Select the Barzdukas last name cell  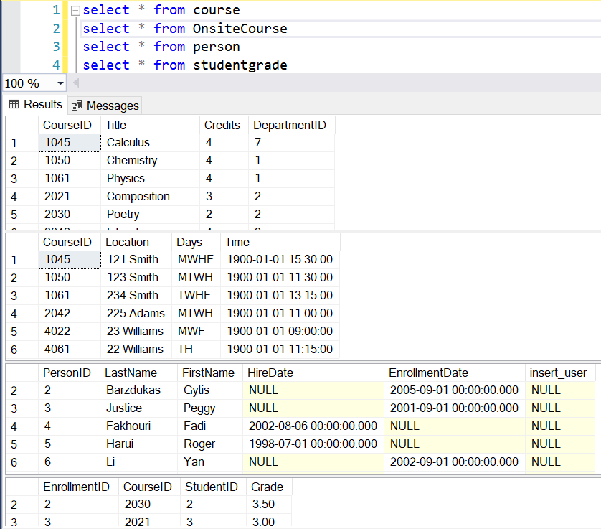tap(138, 390)
